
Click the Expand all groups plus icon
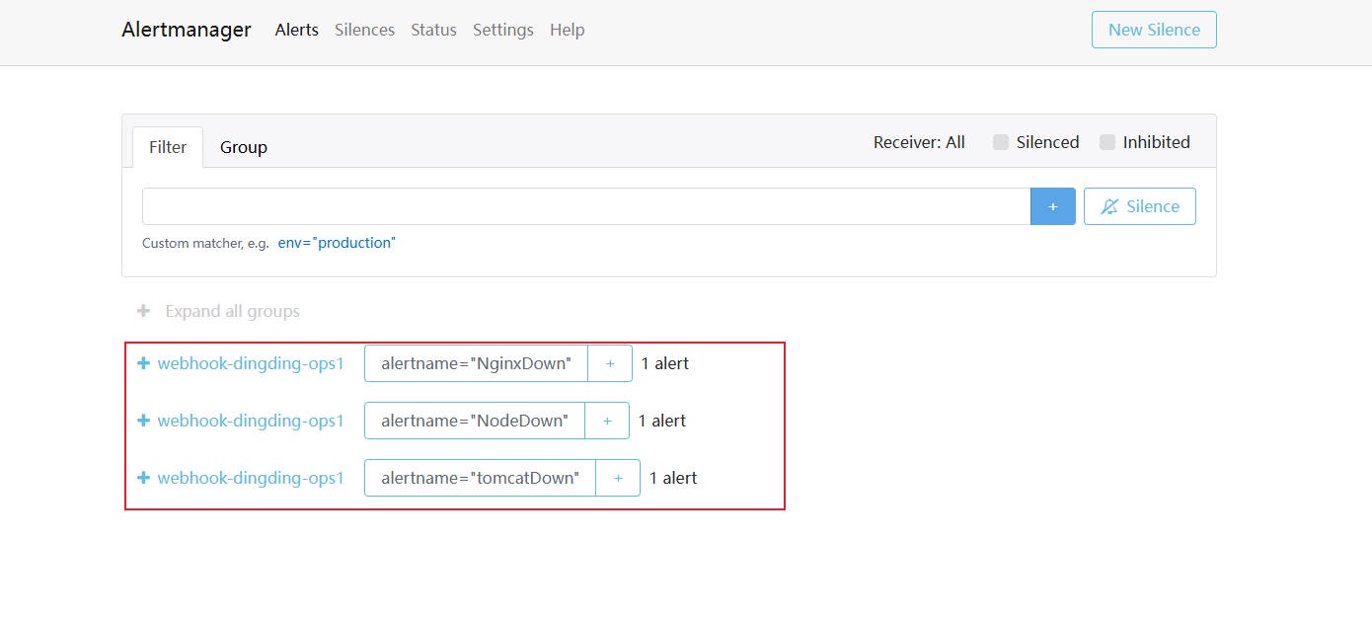tap(143, 311)
